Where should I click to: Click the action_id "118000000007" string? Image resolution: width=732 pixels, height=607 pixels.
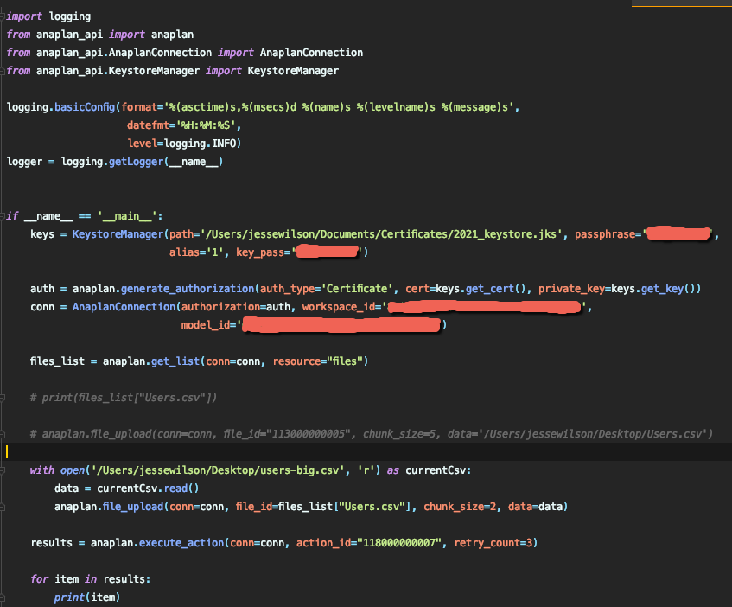coord(399,543)
